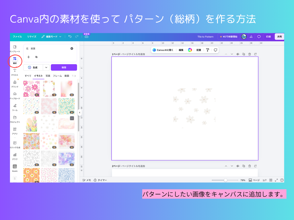Click the 印刷 button
This screenshot has width=294, height=220.
(268, 37)
